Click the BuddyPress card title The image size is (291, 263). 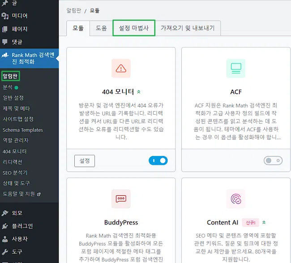(121, 222)
